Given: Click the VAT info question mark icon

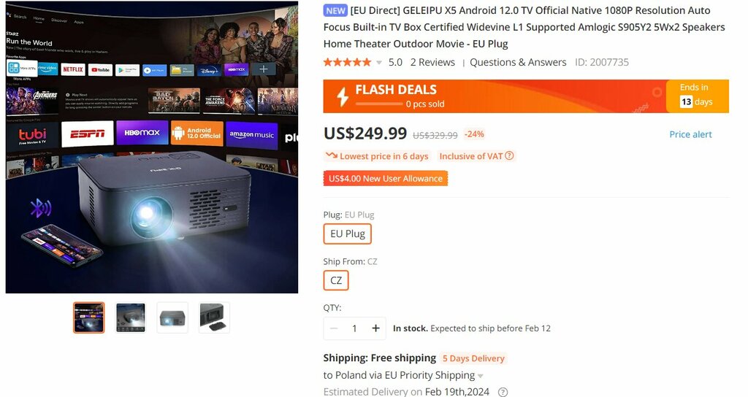Looking at the screenshot, I should coord(509,156).
